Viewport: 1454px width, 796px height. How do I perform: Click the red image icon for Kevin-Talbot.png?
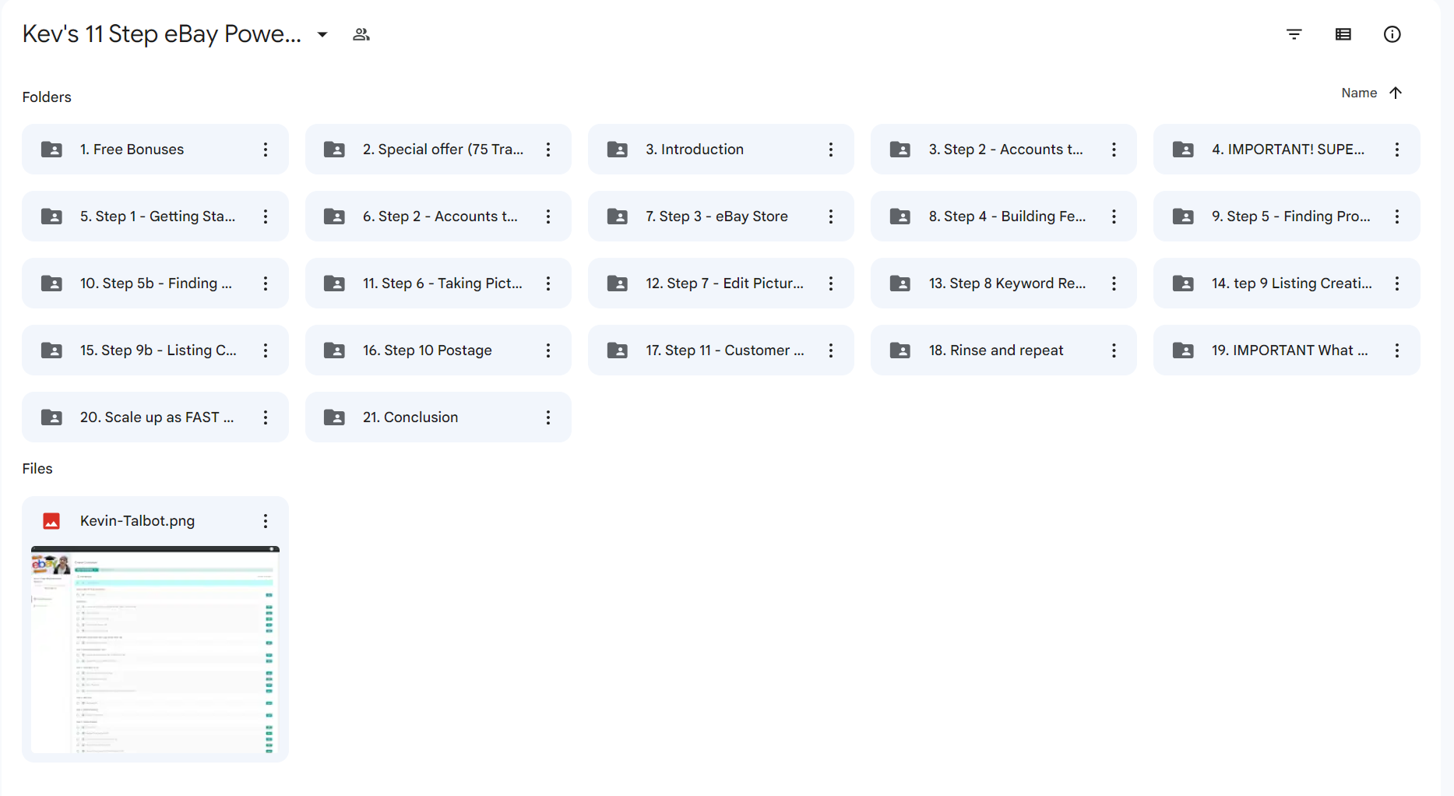tap(51, 521)
